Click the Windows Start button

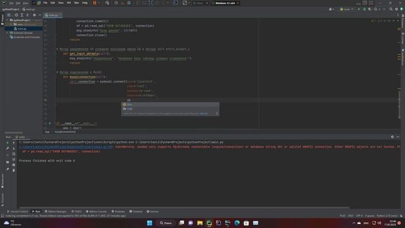(149, 223)
